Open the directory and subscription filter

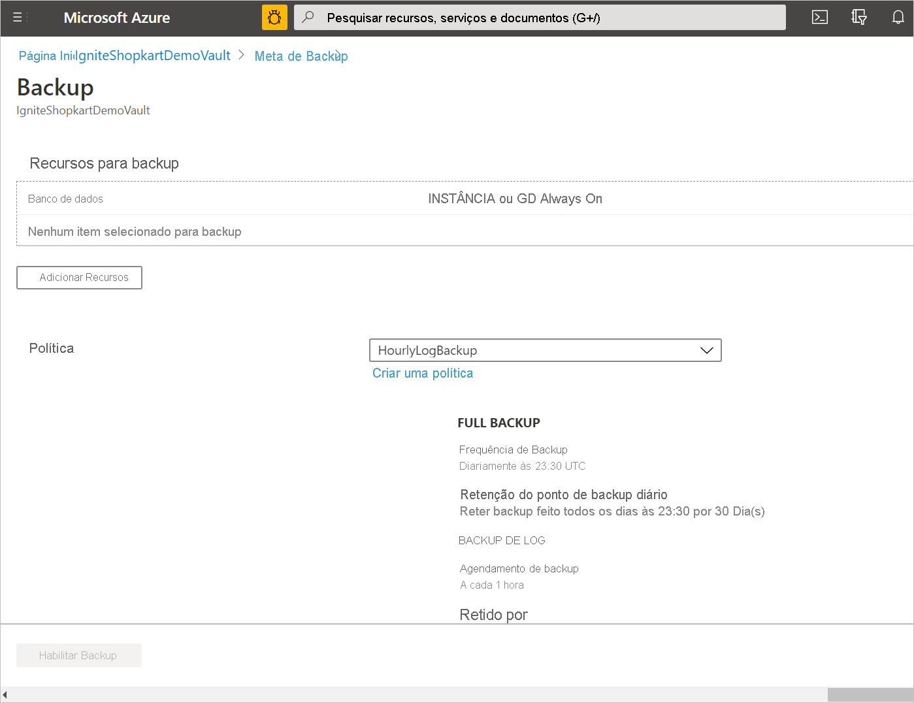coord(858,17)
